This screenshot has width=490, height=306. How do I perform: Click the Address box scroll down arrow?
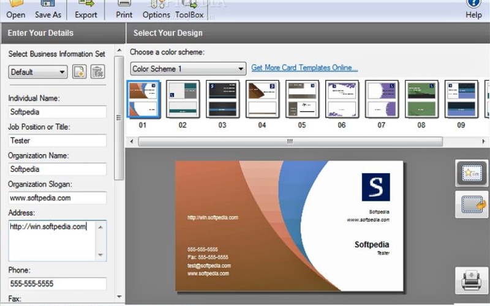(100, 255)
